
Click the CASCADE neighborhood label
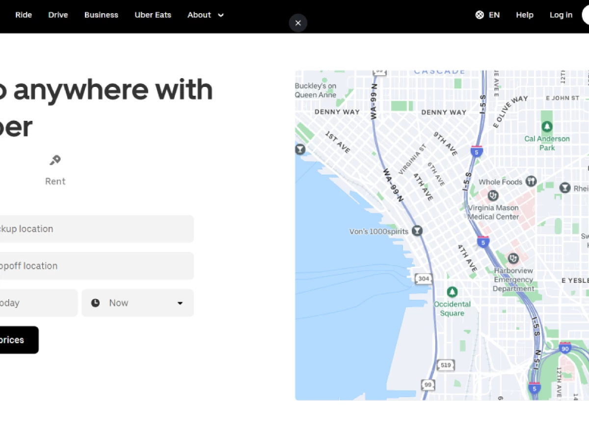pyautogui.click(x=439, y=72)
